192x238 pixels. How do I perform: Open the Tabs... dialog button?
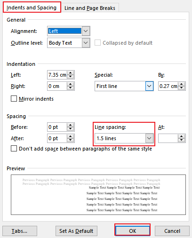pos(20,231)
